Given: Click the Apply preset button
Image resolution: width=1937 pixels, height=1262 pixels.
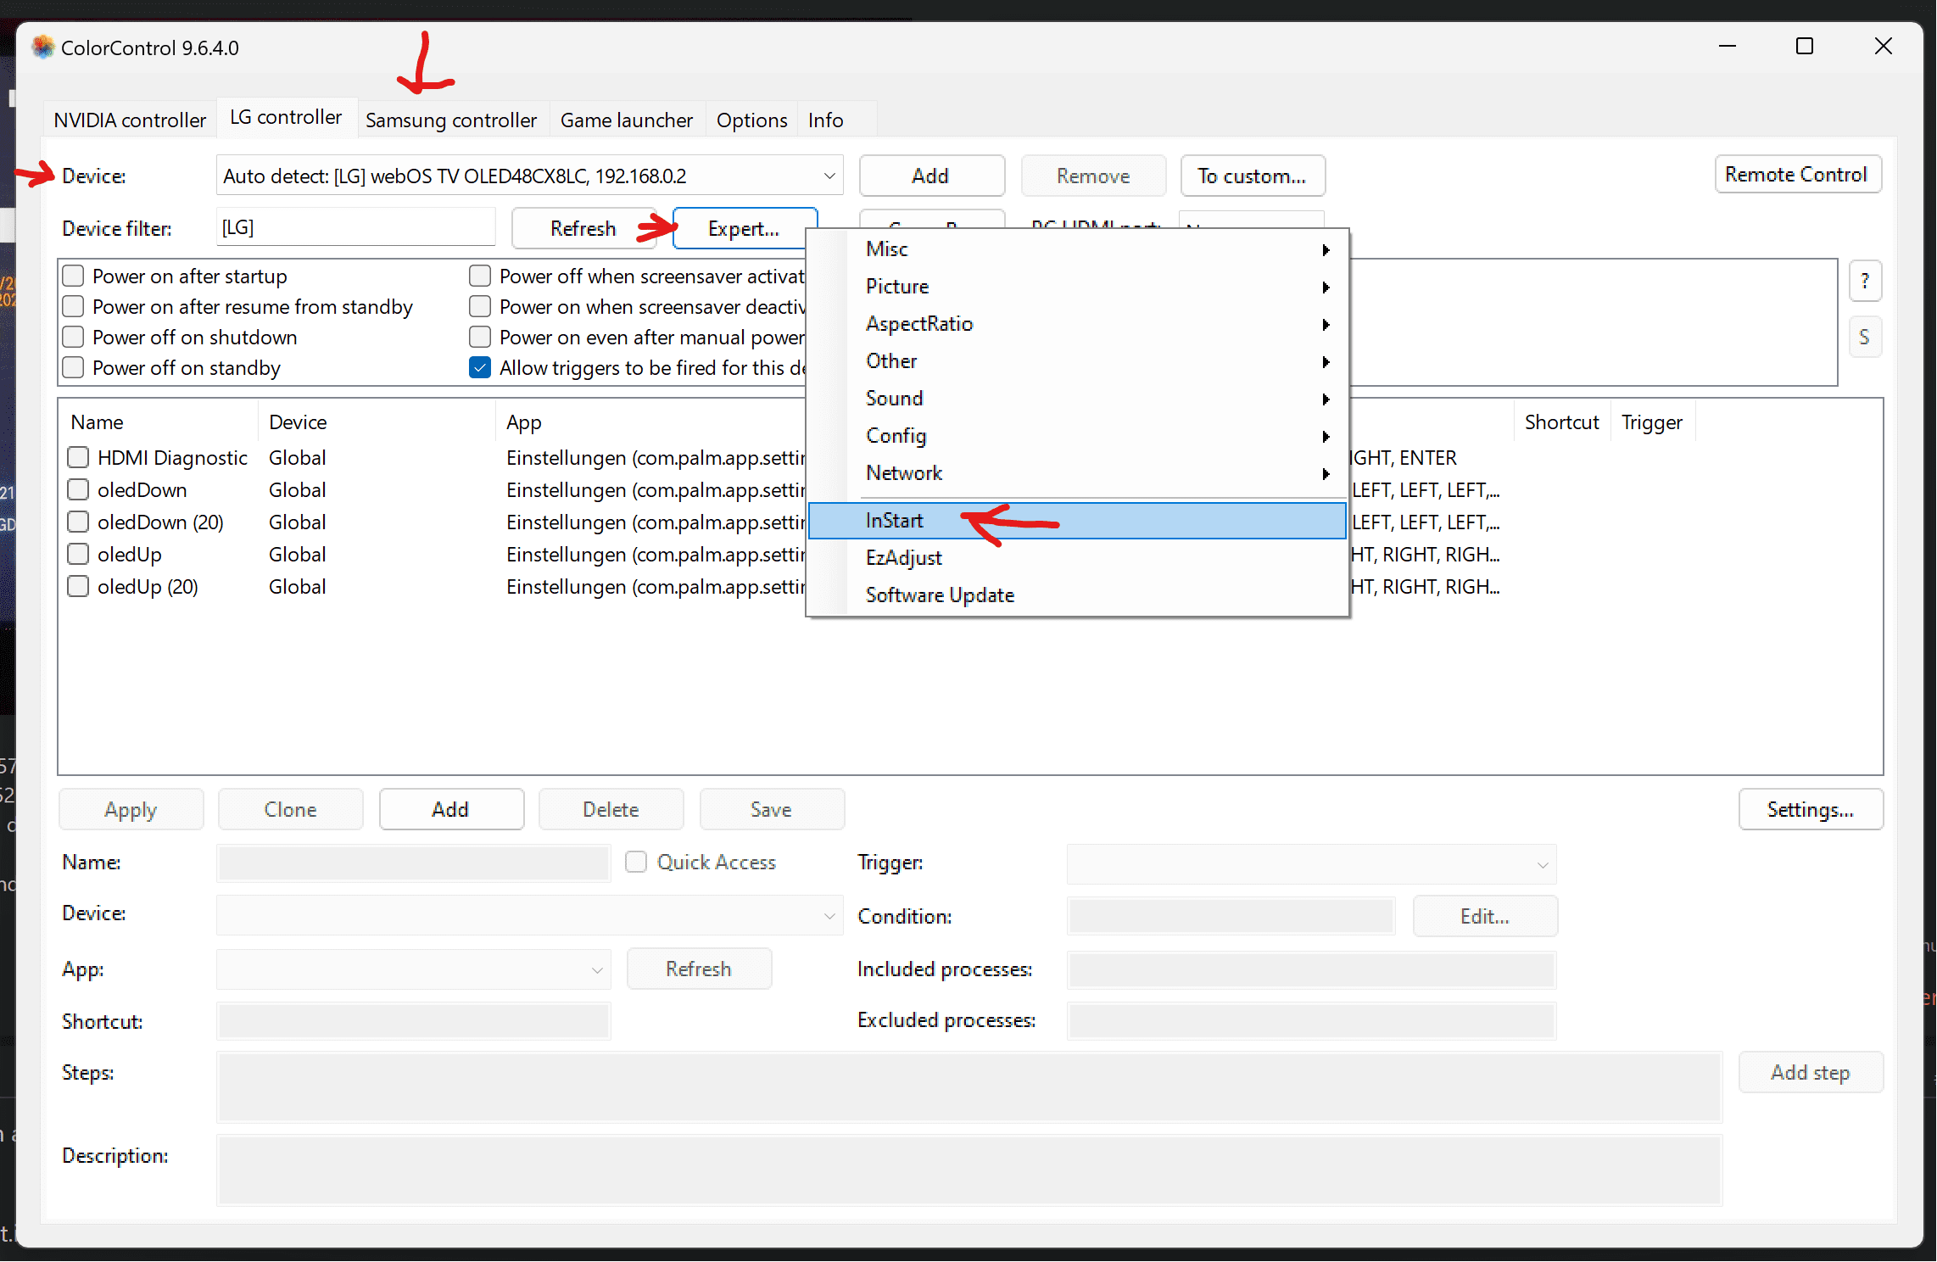Looking at the screenshot, I should (131, 809).
